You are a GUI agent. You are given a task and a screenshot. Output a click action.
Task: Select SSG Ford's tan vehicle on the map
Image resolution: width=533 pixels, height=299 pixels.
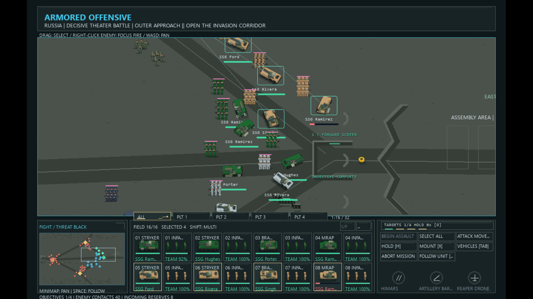coord(238,44)
